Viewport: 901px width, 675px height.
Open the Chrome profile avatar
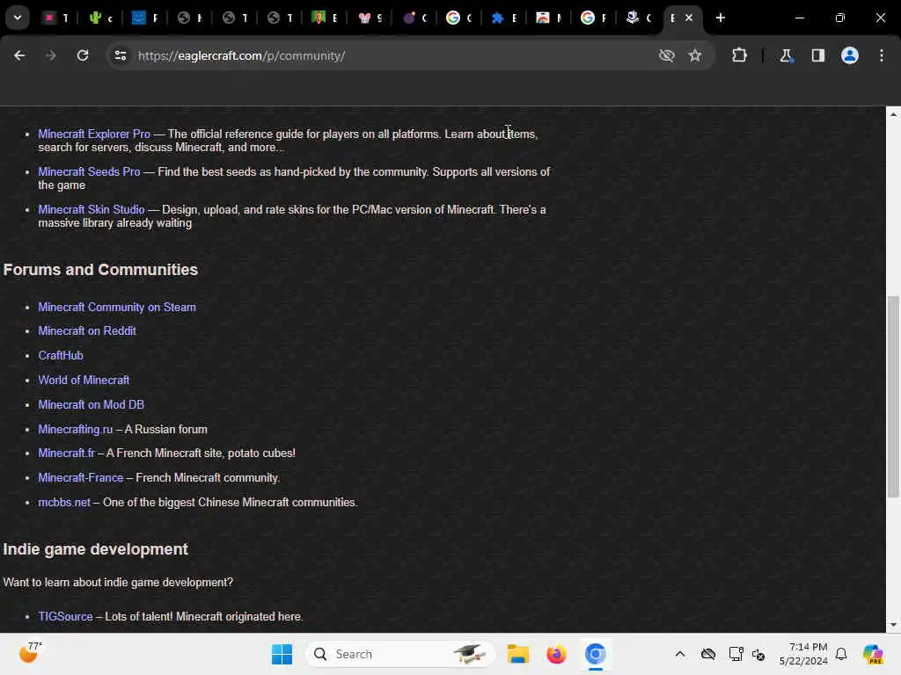coord(850,55)
